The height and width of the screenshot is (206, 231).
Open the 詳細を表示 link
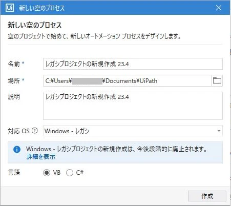coord(40,157)
